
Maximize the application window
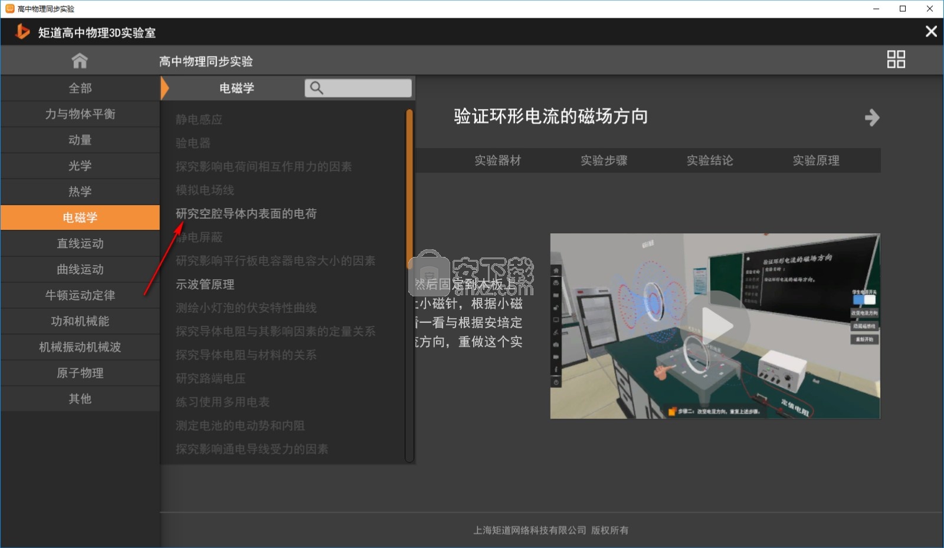pos(903,9)
